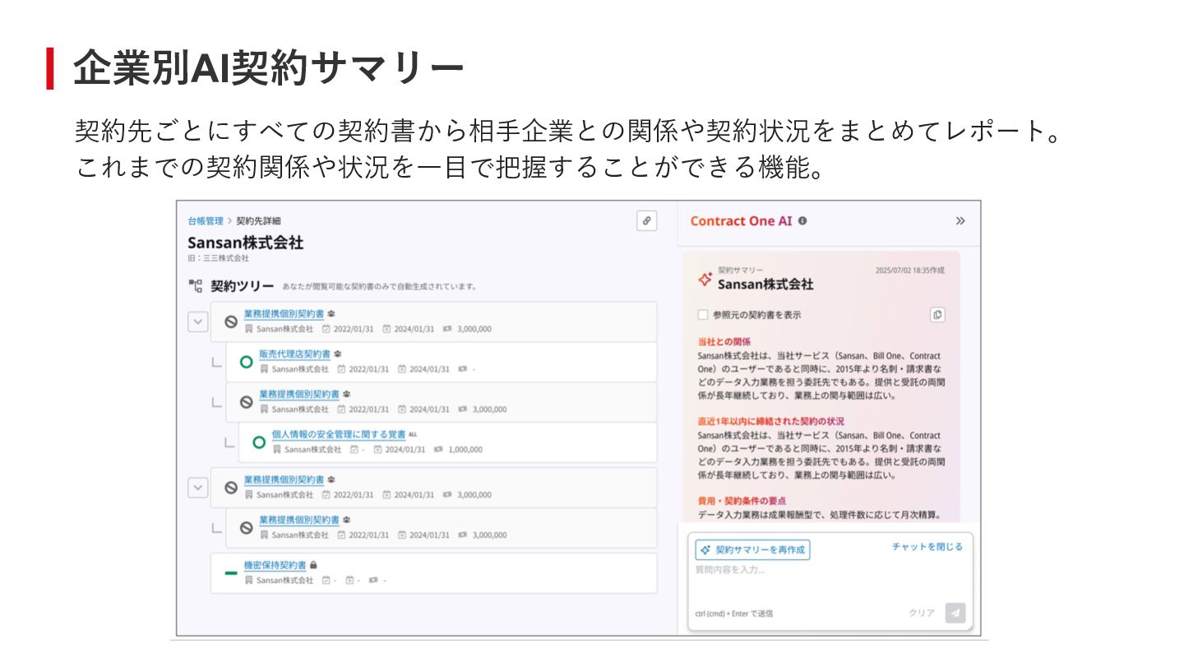
Task: Click the green circle status of 販売代理店契約書
Action: (246, 362)
